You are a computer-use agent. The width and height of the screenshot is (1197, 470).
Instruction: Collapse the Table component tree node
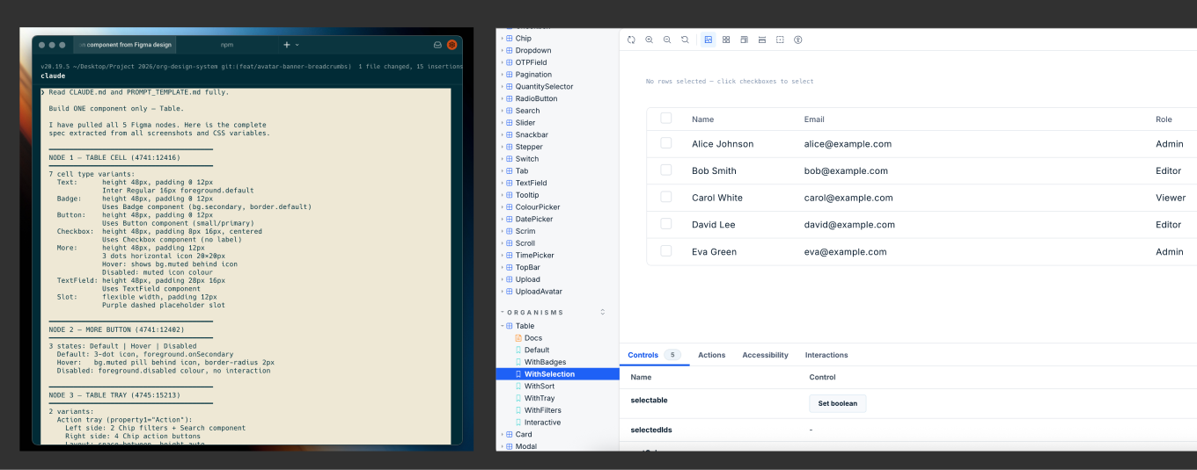[x=503, y=326]
